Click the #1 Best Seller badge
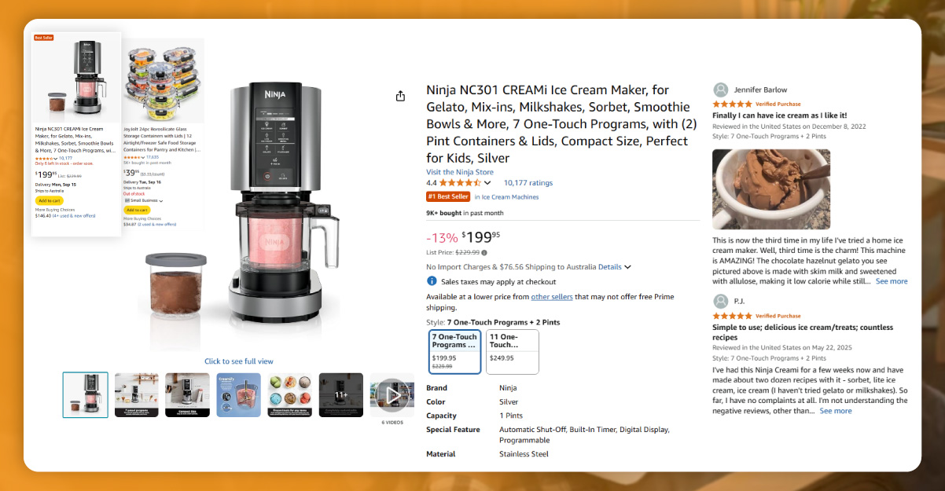The width and height of the screenshot is (945, 491). point(448,196)
